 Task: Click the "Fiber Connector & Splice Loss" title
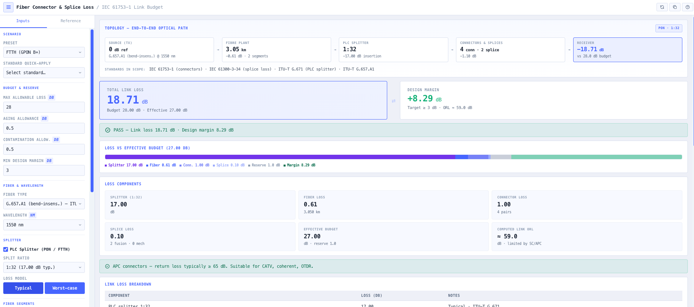point(55,7)
